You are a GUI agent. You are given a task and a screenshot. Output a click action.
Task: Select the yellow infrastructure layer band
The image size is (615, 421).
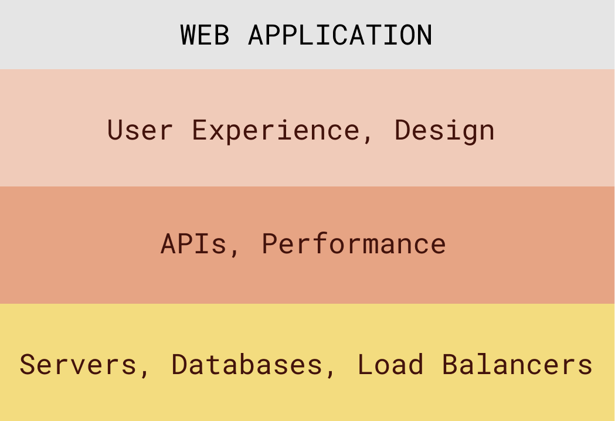(307, 362)
